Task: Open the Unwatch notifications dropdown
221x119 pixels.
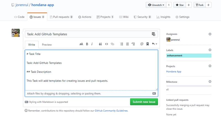Action: (156, 5)
